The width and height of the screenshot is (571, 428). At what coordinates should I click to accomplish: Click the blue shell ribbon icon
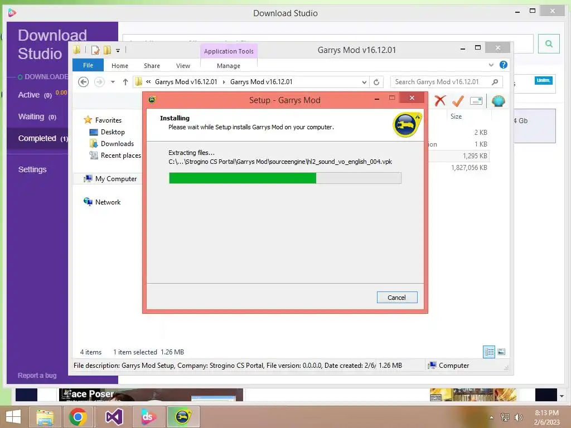click(498, 101)
